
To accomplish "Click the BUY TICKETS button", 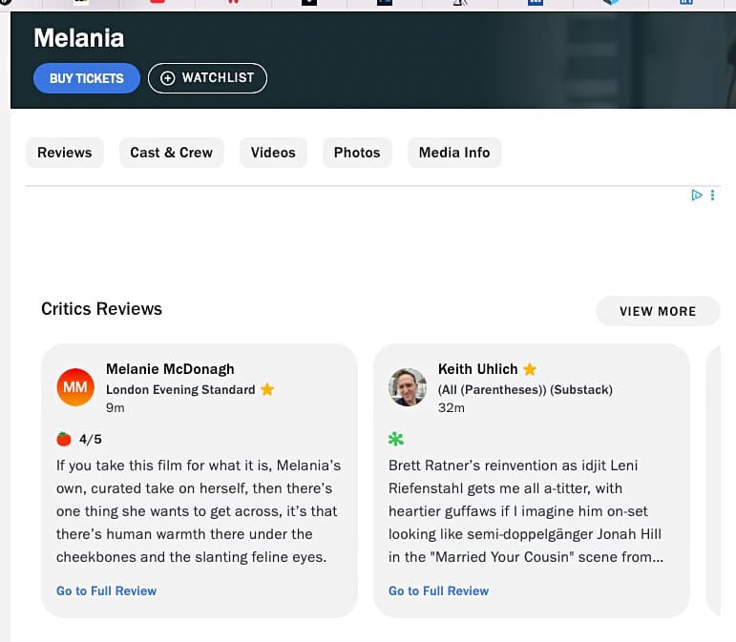I will [87, 78].
